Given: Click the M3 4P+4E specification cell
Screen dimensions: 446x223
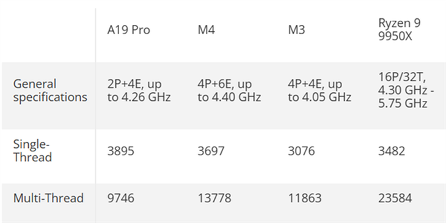Looking at the screenshot, I should click(320, 90).
